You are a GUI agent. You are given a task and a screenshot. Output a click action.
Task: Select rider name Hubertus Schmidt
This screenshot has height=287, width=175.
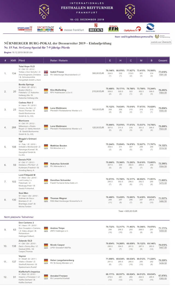point(60,164)
